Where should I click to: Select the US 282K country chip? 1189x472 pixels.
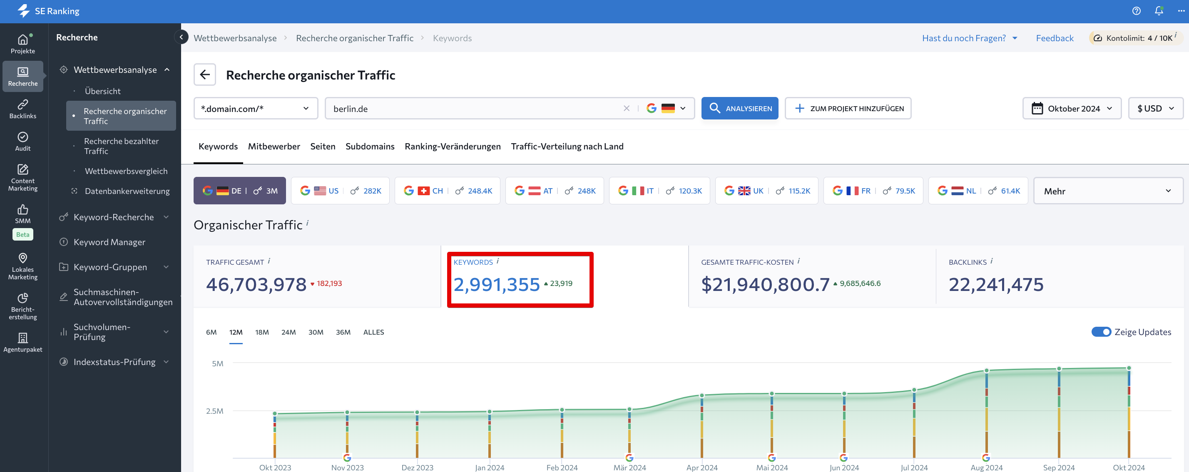coord(340,191)
